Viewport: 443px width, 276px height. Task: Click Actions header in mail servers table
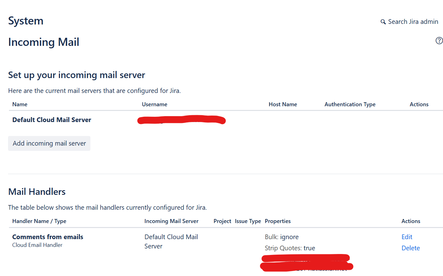[x=419, y=104]
